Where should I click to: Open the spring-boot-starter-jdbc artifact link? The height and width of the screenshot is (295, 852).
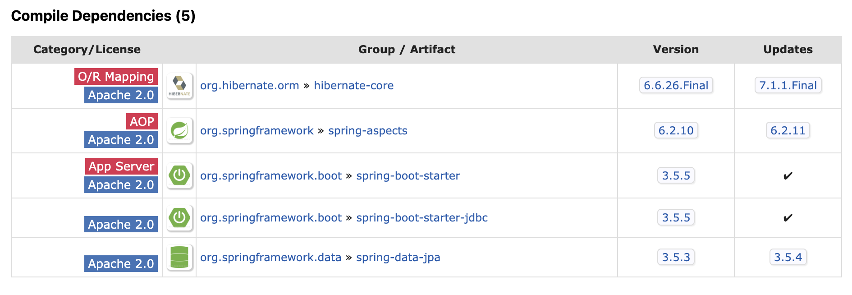click(422, 217)
